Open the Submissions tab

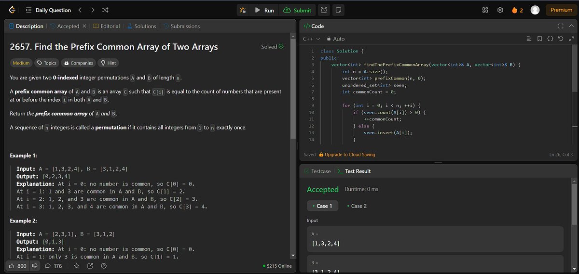(181, 26)
